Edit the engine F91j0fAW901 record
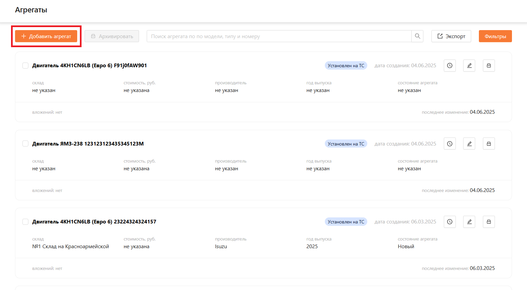This screenshot has height=290, width=527. click(469, 66)
